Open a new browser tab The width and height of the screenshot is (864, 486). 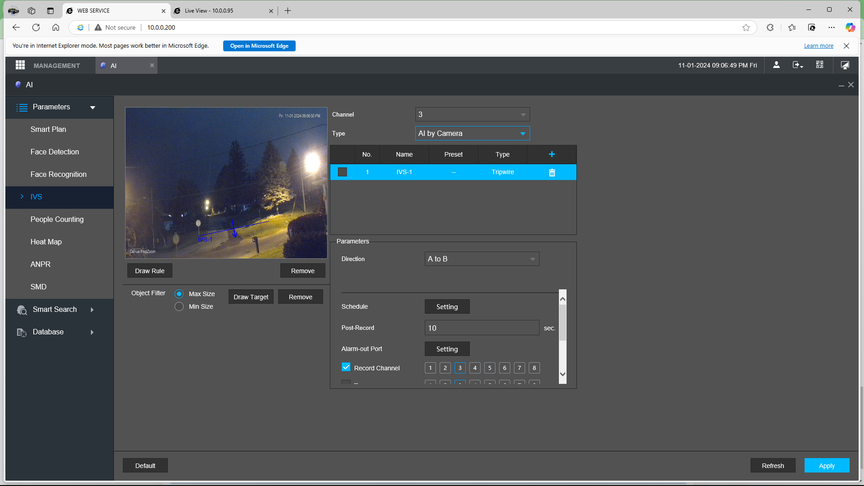point(288,11)
